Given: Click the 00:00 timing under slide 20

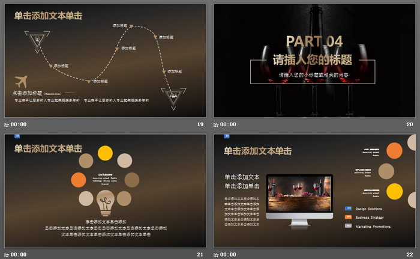Looking at the screenshot, I should coord(228,124).
